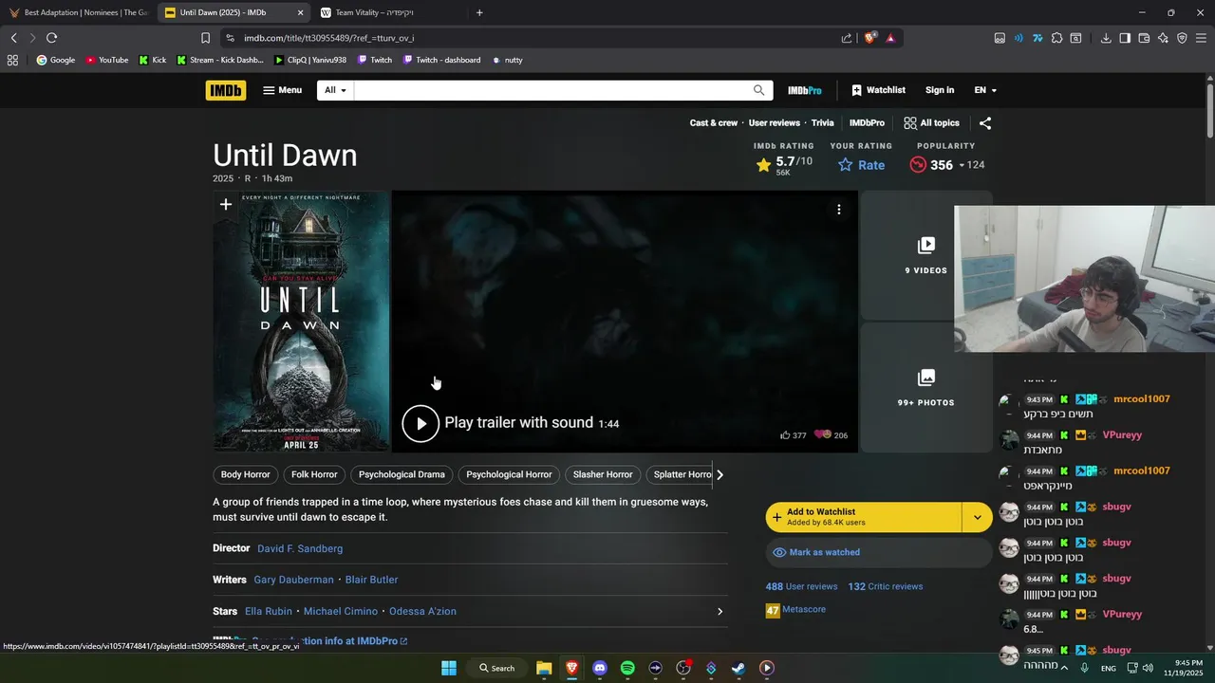Open the Cast & crew page
This screenshot has height=683, width=1215.
click(x=714, y=123)
